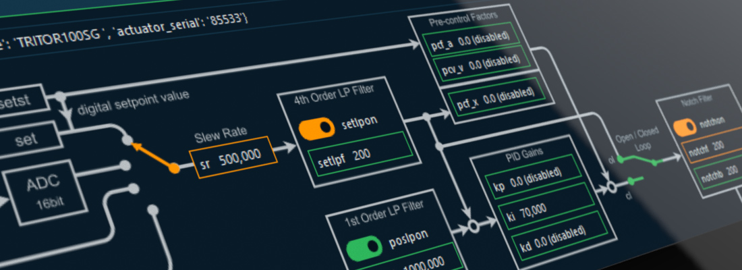Toggle the setlpon 4th order filter switch
Screen dimensions: 742x270
click(316, 127)
